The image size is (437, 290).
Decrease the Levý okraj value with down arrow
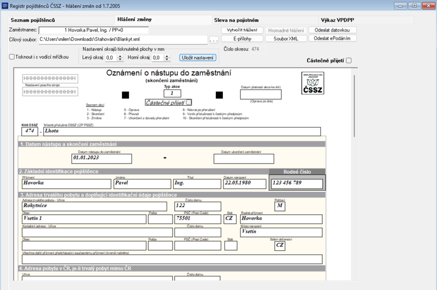[x=120, y=59]
